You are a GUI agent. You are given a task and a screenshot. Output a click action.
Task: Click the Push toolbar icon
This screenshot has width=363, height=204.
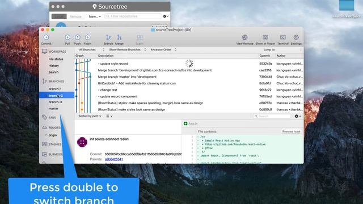point(77,37)
